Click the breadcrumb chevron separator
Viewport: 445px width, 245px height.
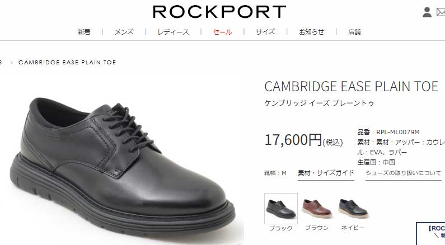coord(12,63)
